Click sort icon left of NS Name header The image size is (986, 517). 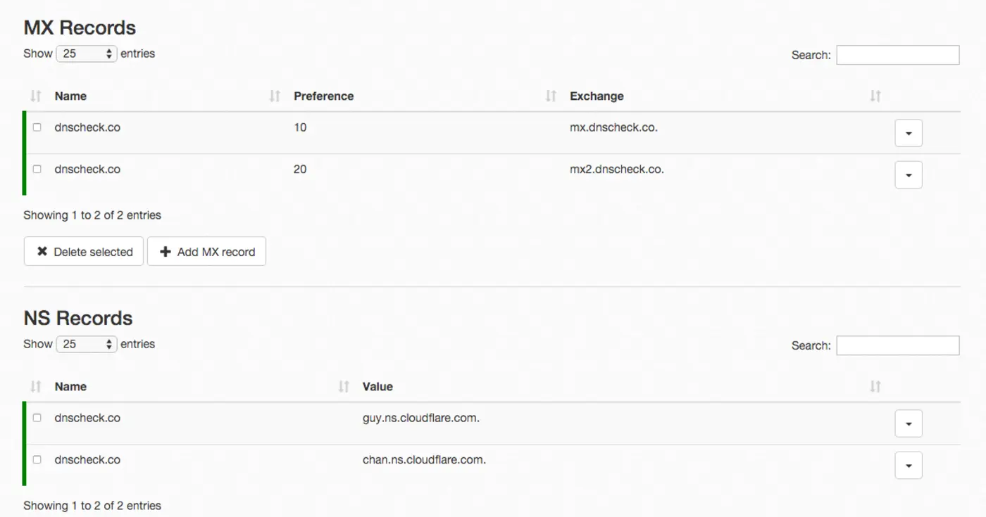(x=36, y=387)
